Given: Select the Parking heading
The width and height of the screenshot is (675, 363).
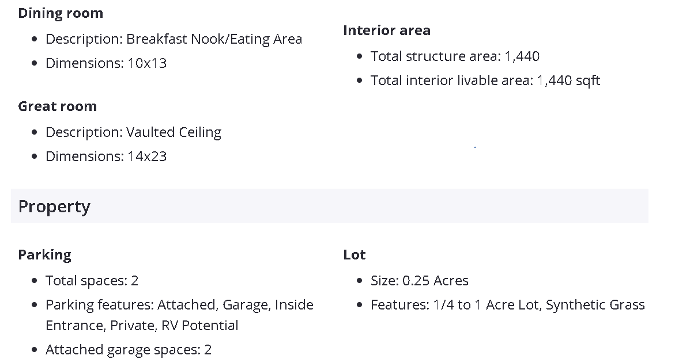Looking at the screenshot, I should [x=45, y=255].
